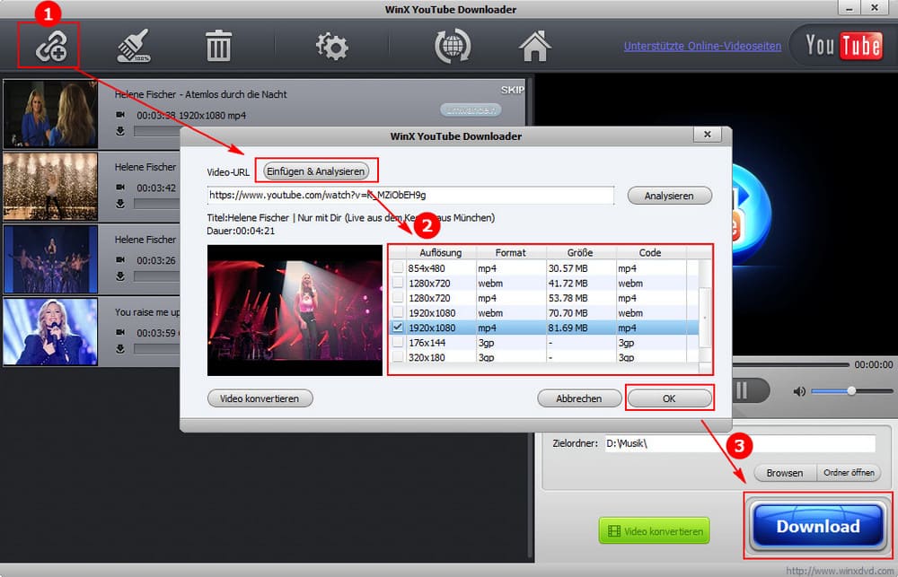Click download arrow icon under 00:03:42 row
Image resolution: width=898 pixels, height=577 pixels.
click(x=120, y=204)
